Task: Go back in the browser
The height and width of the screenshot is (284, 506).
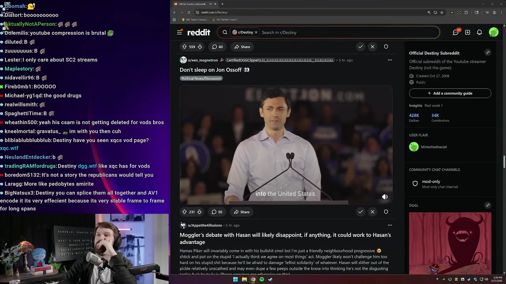Action: tap(175, 12)
